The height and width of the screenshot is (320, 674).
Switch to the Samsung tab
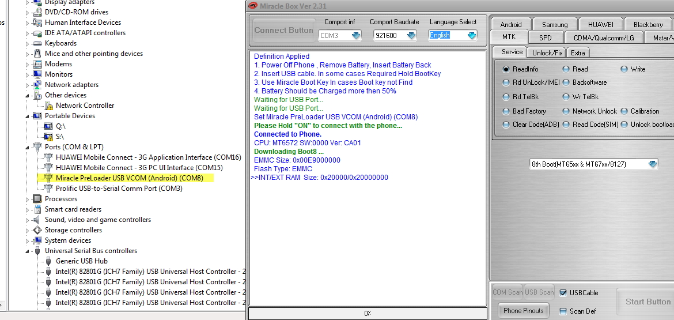pyautogui.click(x=555, y=25)
